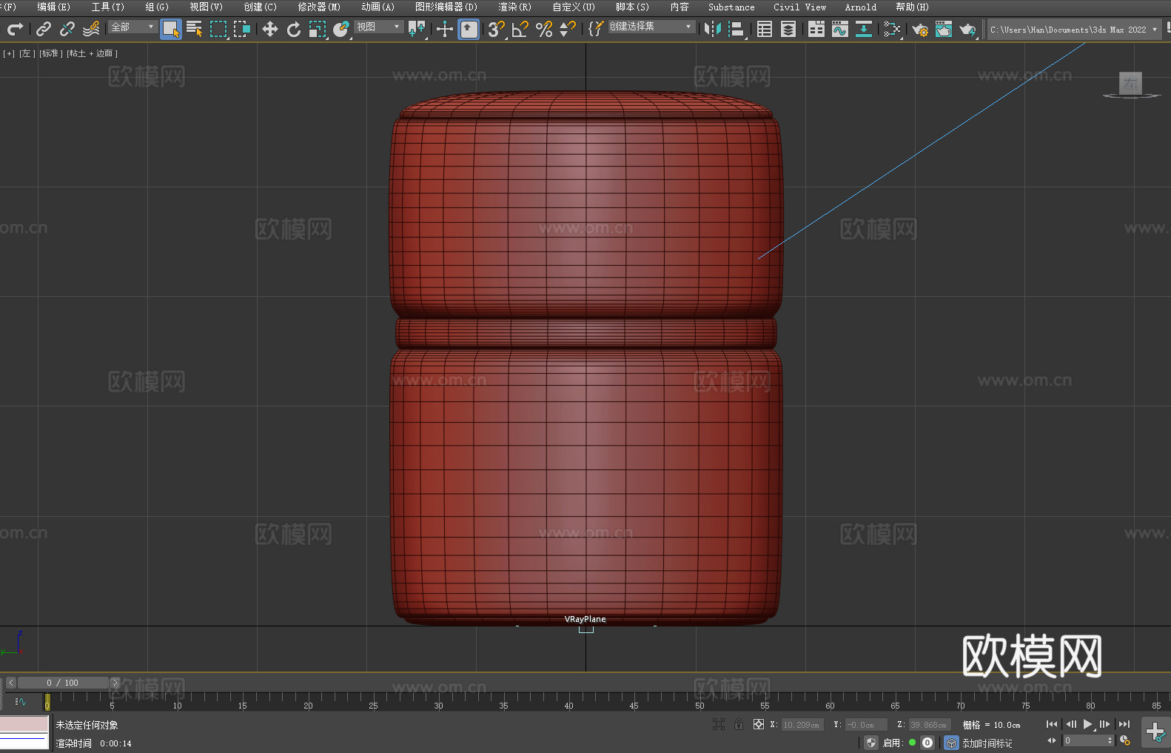The height and width of the screenshot is (753, 1171).
Task: Toggle the Ribbon display icon
Action: 816,29
